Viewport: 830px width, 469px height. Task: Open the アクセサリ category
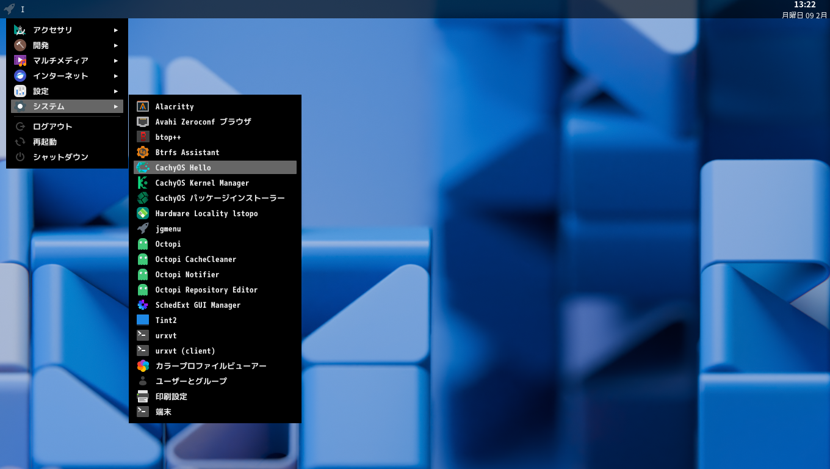67,30
